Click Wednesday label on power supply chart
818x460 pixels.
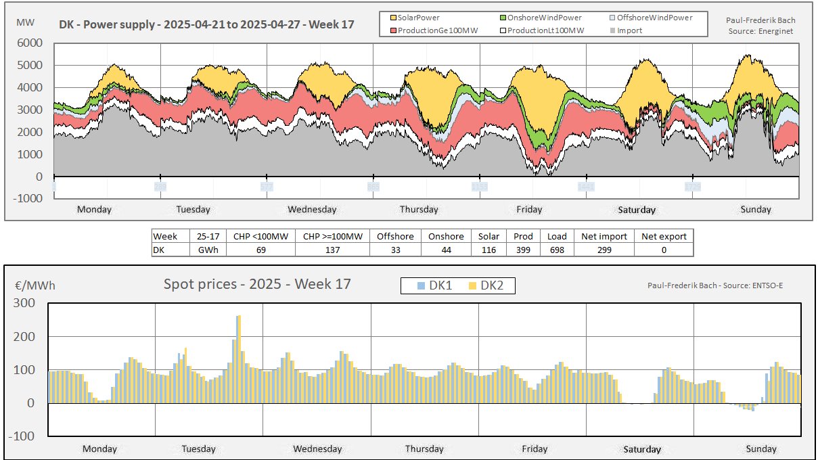pyautogui.click(x=312, y=210)
